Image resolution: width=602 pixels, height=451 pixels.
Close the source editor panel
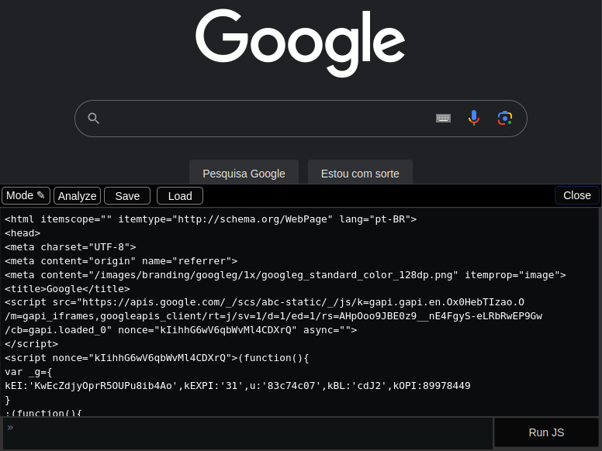coord(577,195)
